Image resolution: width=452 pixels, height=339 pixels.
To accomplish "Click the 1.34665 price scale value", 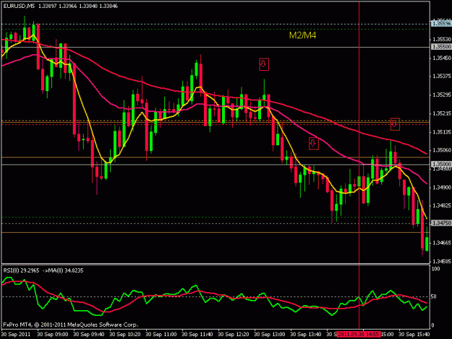I will (442, 243).
